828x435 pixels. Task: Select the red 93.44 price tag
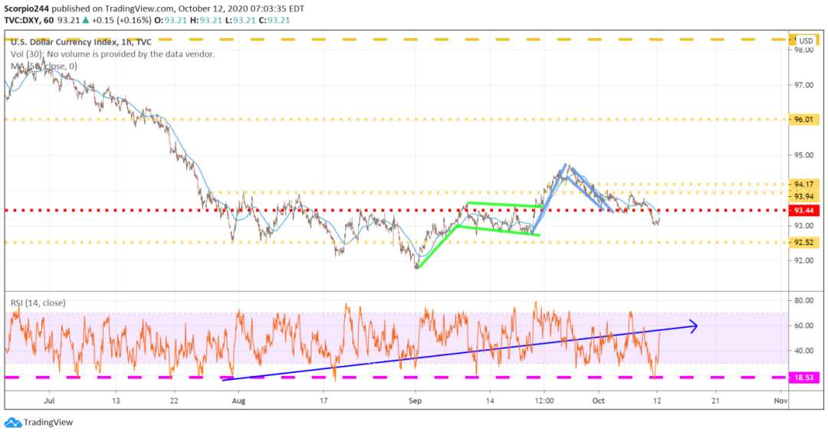[x=804, y=210]
